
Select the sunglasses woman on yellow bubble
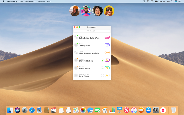pyautogui.click(x=109, y=11)
